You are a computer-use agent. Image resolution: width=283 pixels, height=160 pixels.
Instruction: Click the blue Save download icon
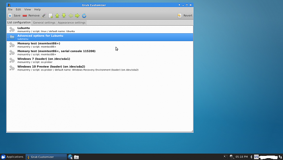10,16
